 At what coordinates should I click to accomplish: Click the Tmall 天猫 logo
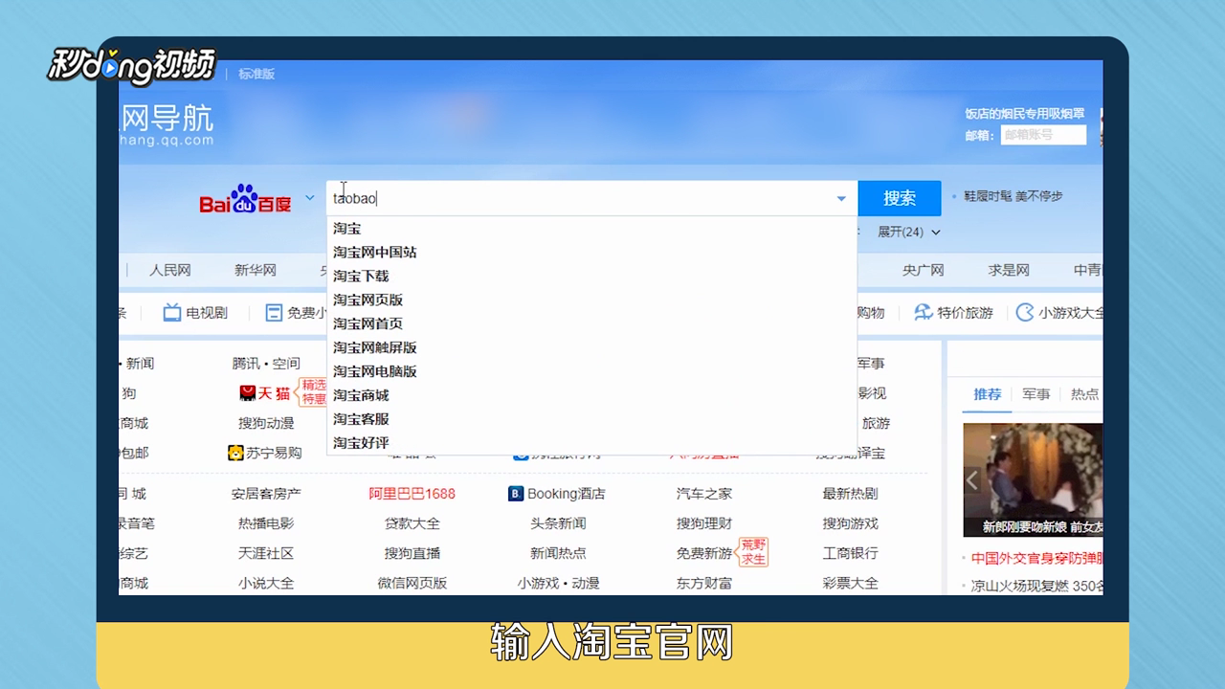pyautogui.click(x=265, y=393)
